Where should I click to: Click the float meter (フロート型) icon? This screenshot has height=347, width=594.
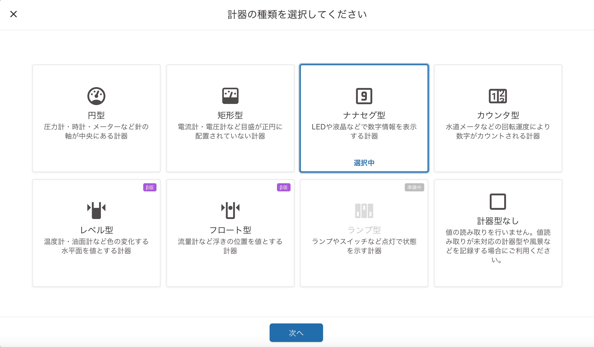230,210
